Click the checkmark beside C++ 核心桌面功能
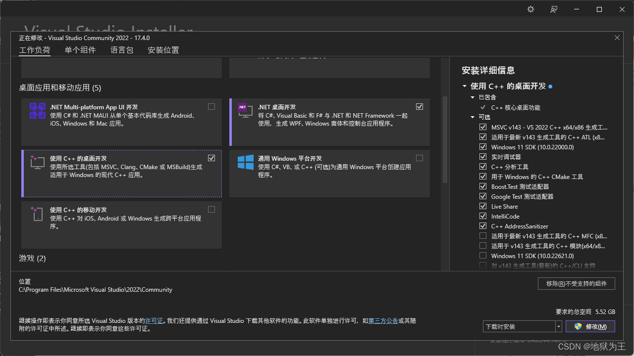This screenshot has height=356, width=634. 483,107
